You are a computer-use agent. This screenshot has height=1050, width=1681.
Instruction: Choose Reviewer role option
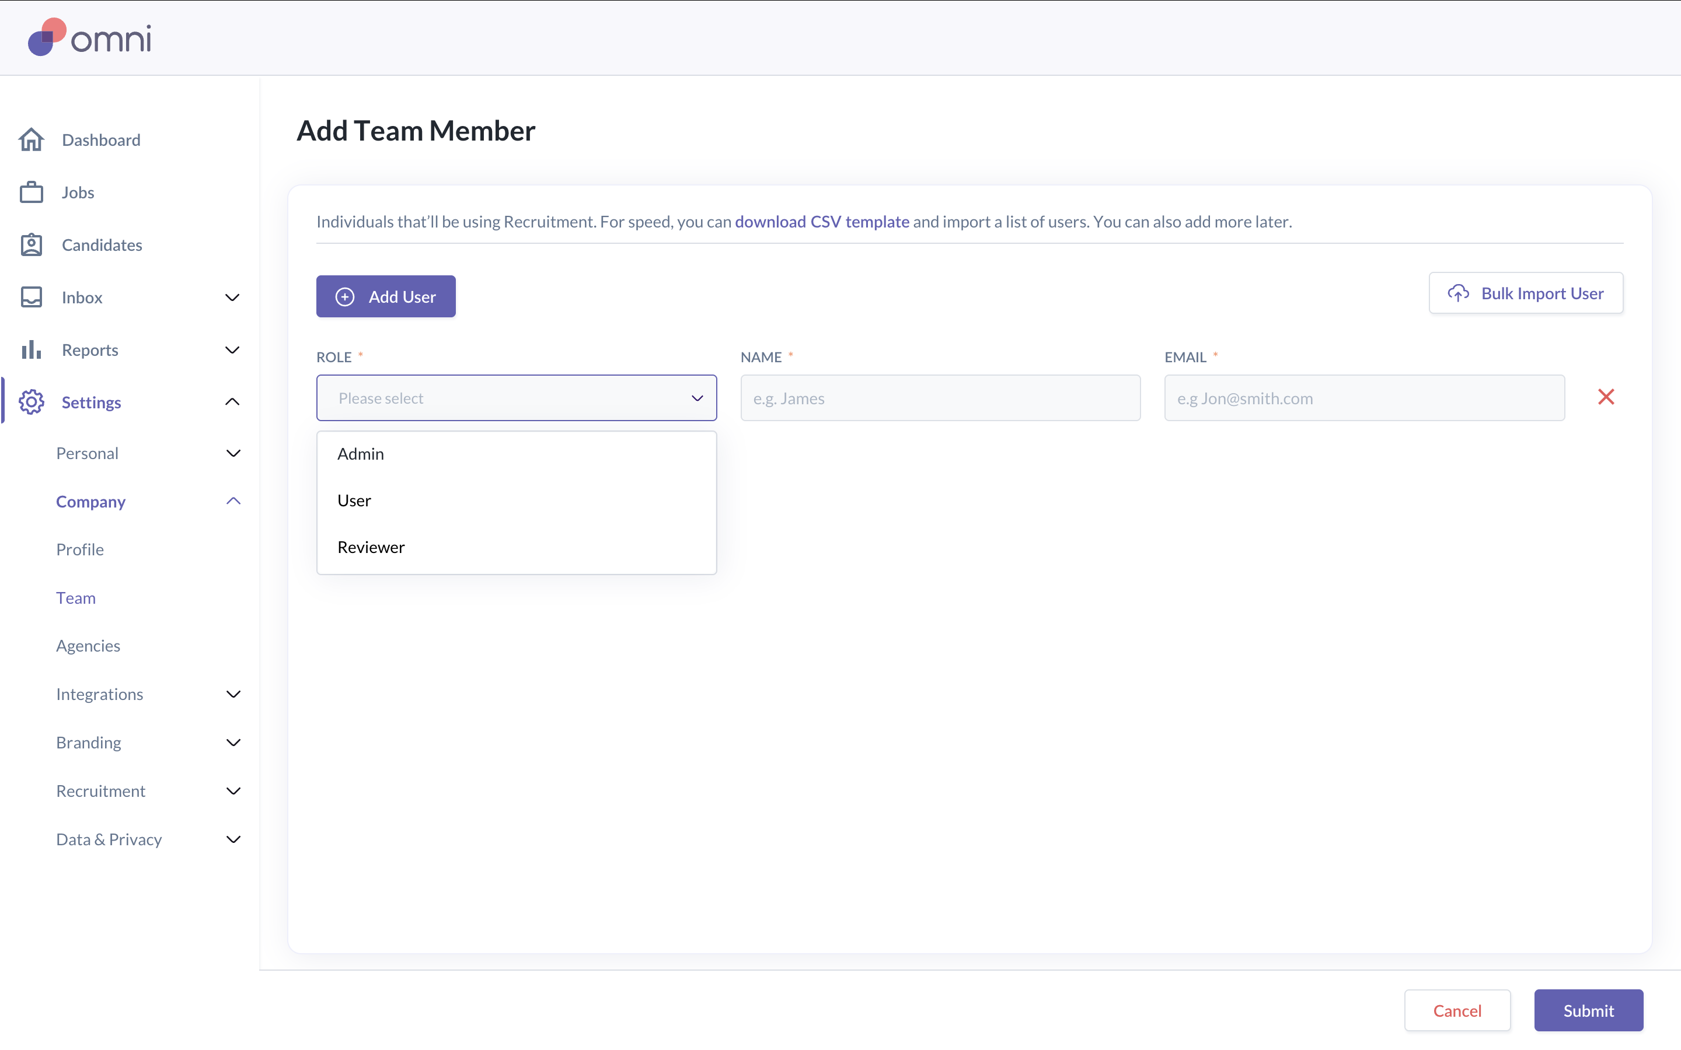pos(371,547)
